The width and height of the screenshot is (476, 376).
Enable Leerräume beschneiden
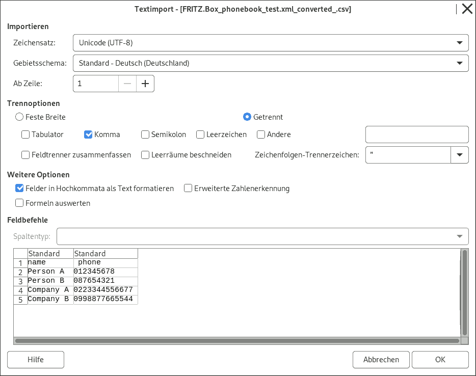(x=145, y=155)
